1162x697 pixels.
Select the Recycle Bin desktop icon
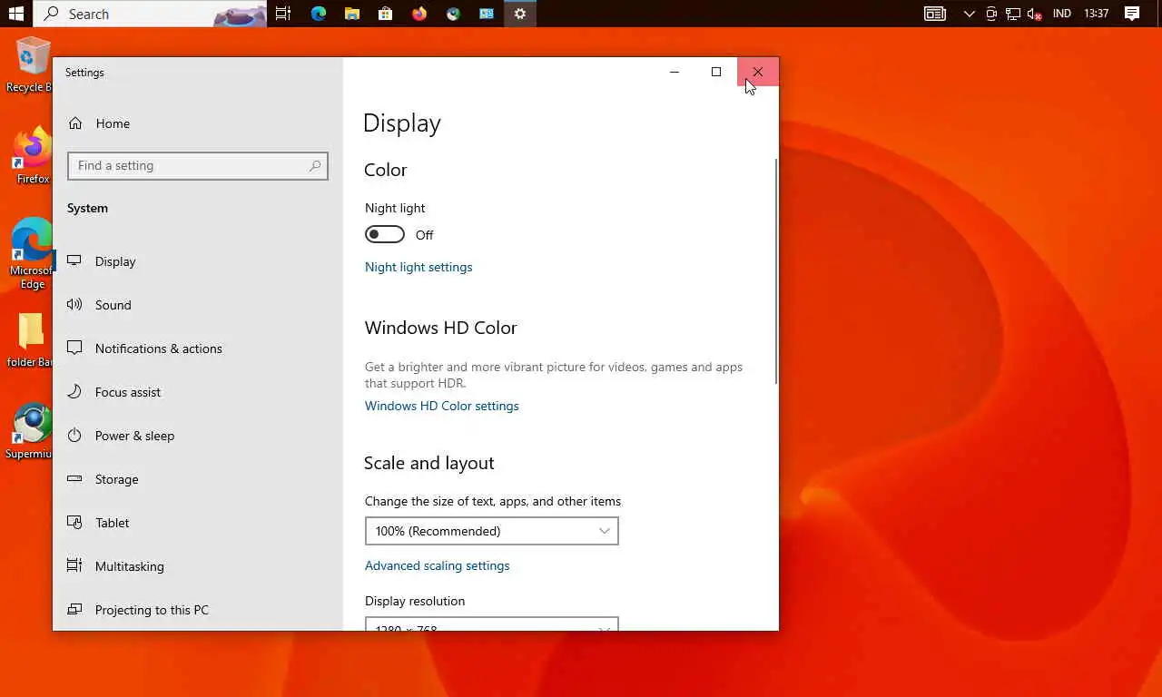(30, 65)
